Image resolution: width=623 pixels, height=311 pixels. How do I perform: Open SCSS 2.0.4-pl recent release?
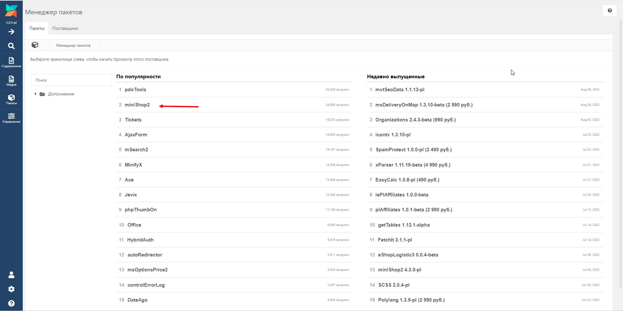click(394, 285)
